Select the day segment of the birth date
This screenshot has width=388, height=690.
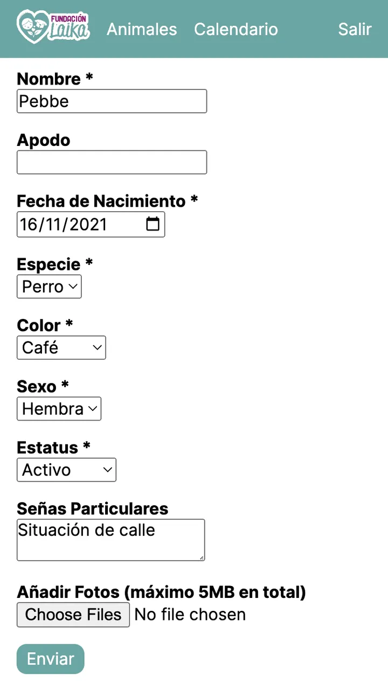coord(29,225)
